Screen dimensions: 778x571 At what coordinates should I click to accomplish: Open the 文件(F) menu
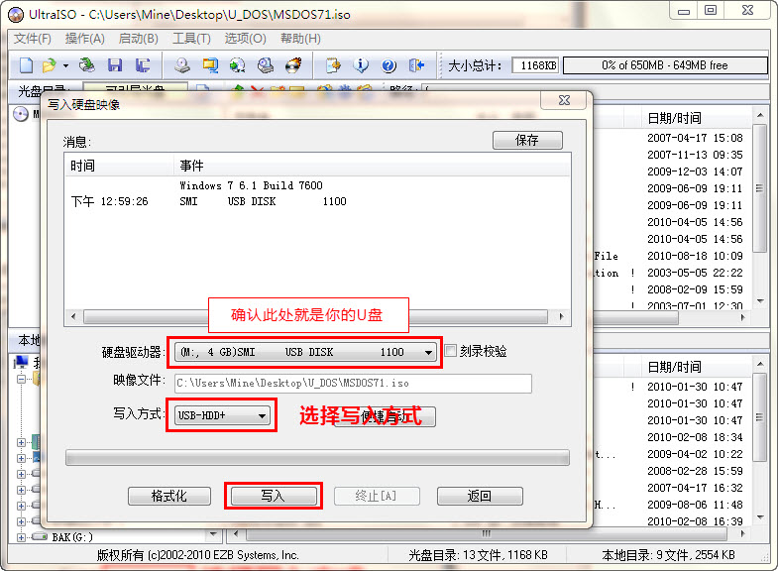pyautogui.click(x=33, y=39)
